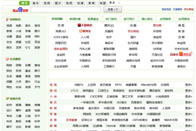
Task: Switch to the 应用推荐 tab
Action: click(165, 19)
